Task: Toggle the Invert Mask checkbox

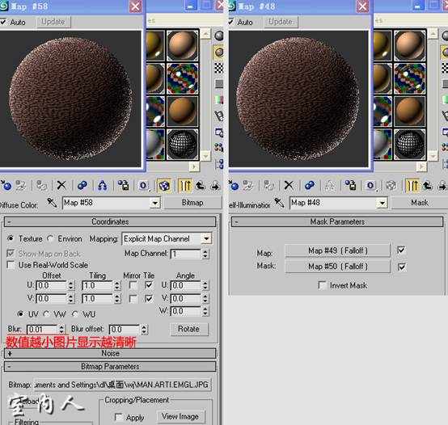Action: 323,285
